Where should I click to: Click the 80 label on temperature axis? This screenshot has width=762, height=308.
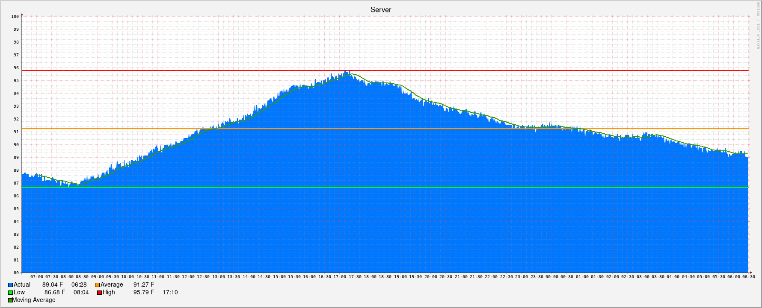[16, 273]
